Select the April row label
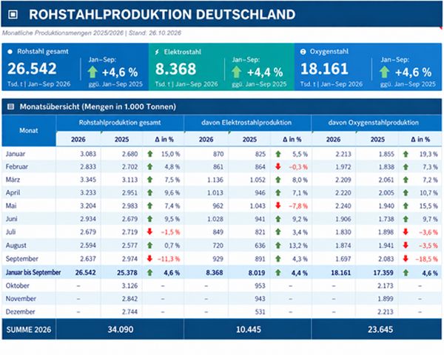Screen dimensions: 444x355 pyautogui.click(x=13, y=193)
